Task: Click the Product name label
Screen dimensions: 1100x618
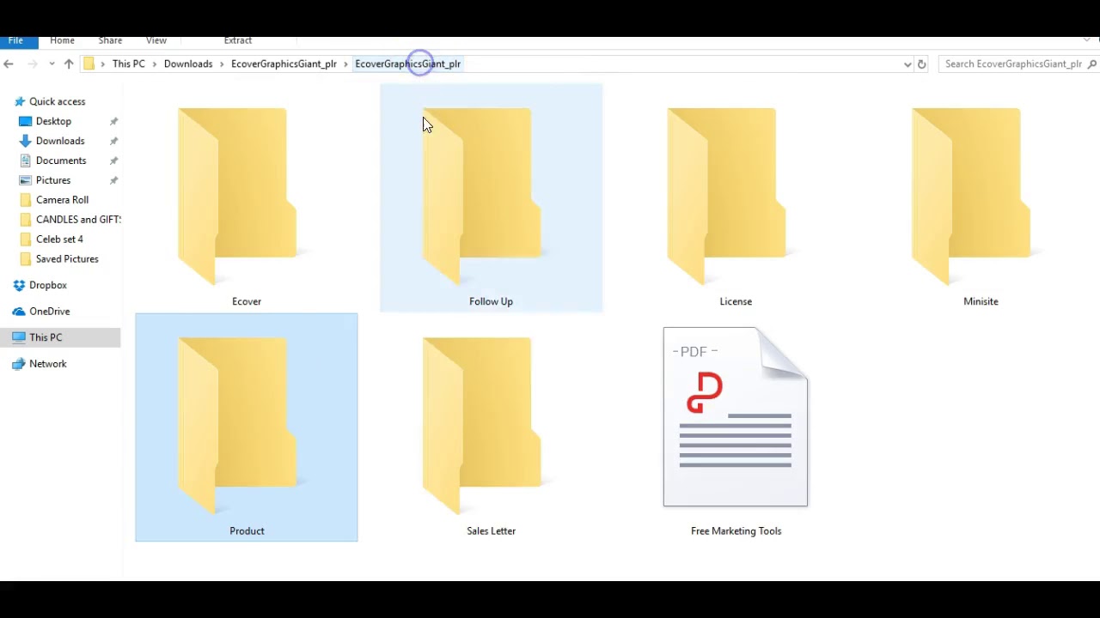Action: pyautogui.click(x=247, y=530)
